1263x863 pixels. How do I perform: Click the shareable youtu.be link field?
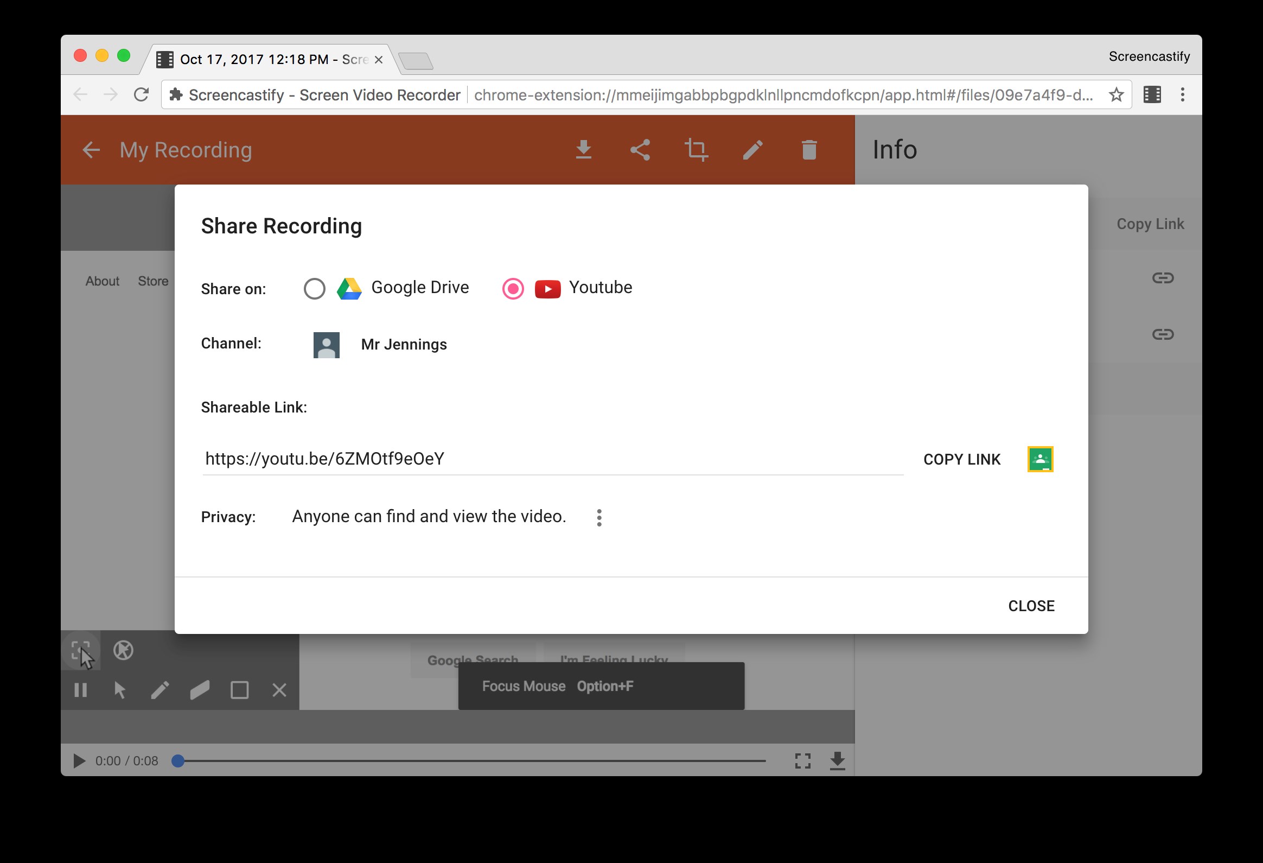click(553, 459)
